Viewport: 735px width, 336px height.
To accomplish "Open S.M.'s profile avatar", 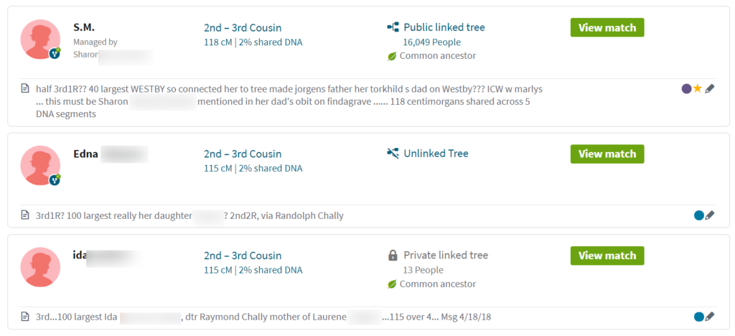I will [40, 39].
